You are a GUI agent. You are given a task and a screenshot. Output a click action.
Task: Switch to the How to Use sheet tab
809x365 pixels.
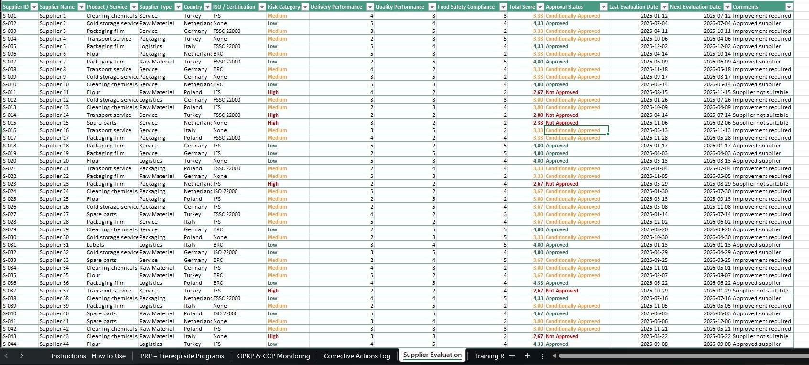108,356
